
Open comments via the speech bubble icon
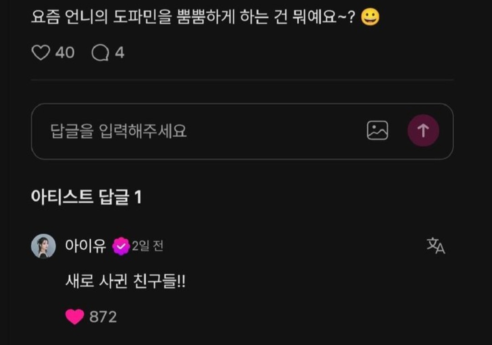click(100, 52)
